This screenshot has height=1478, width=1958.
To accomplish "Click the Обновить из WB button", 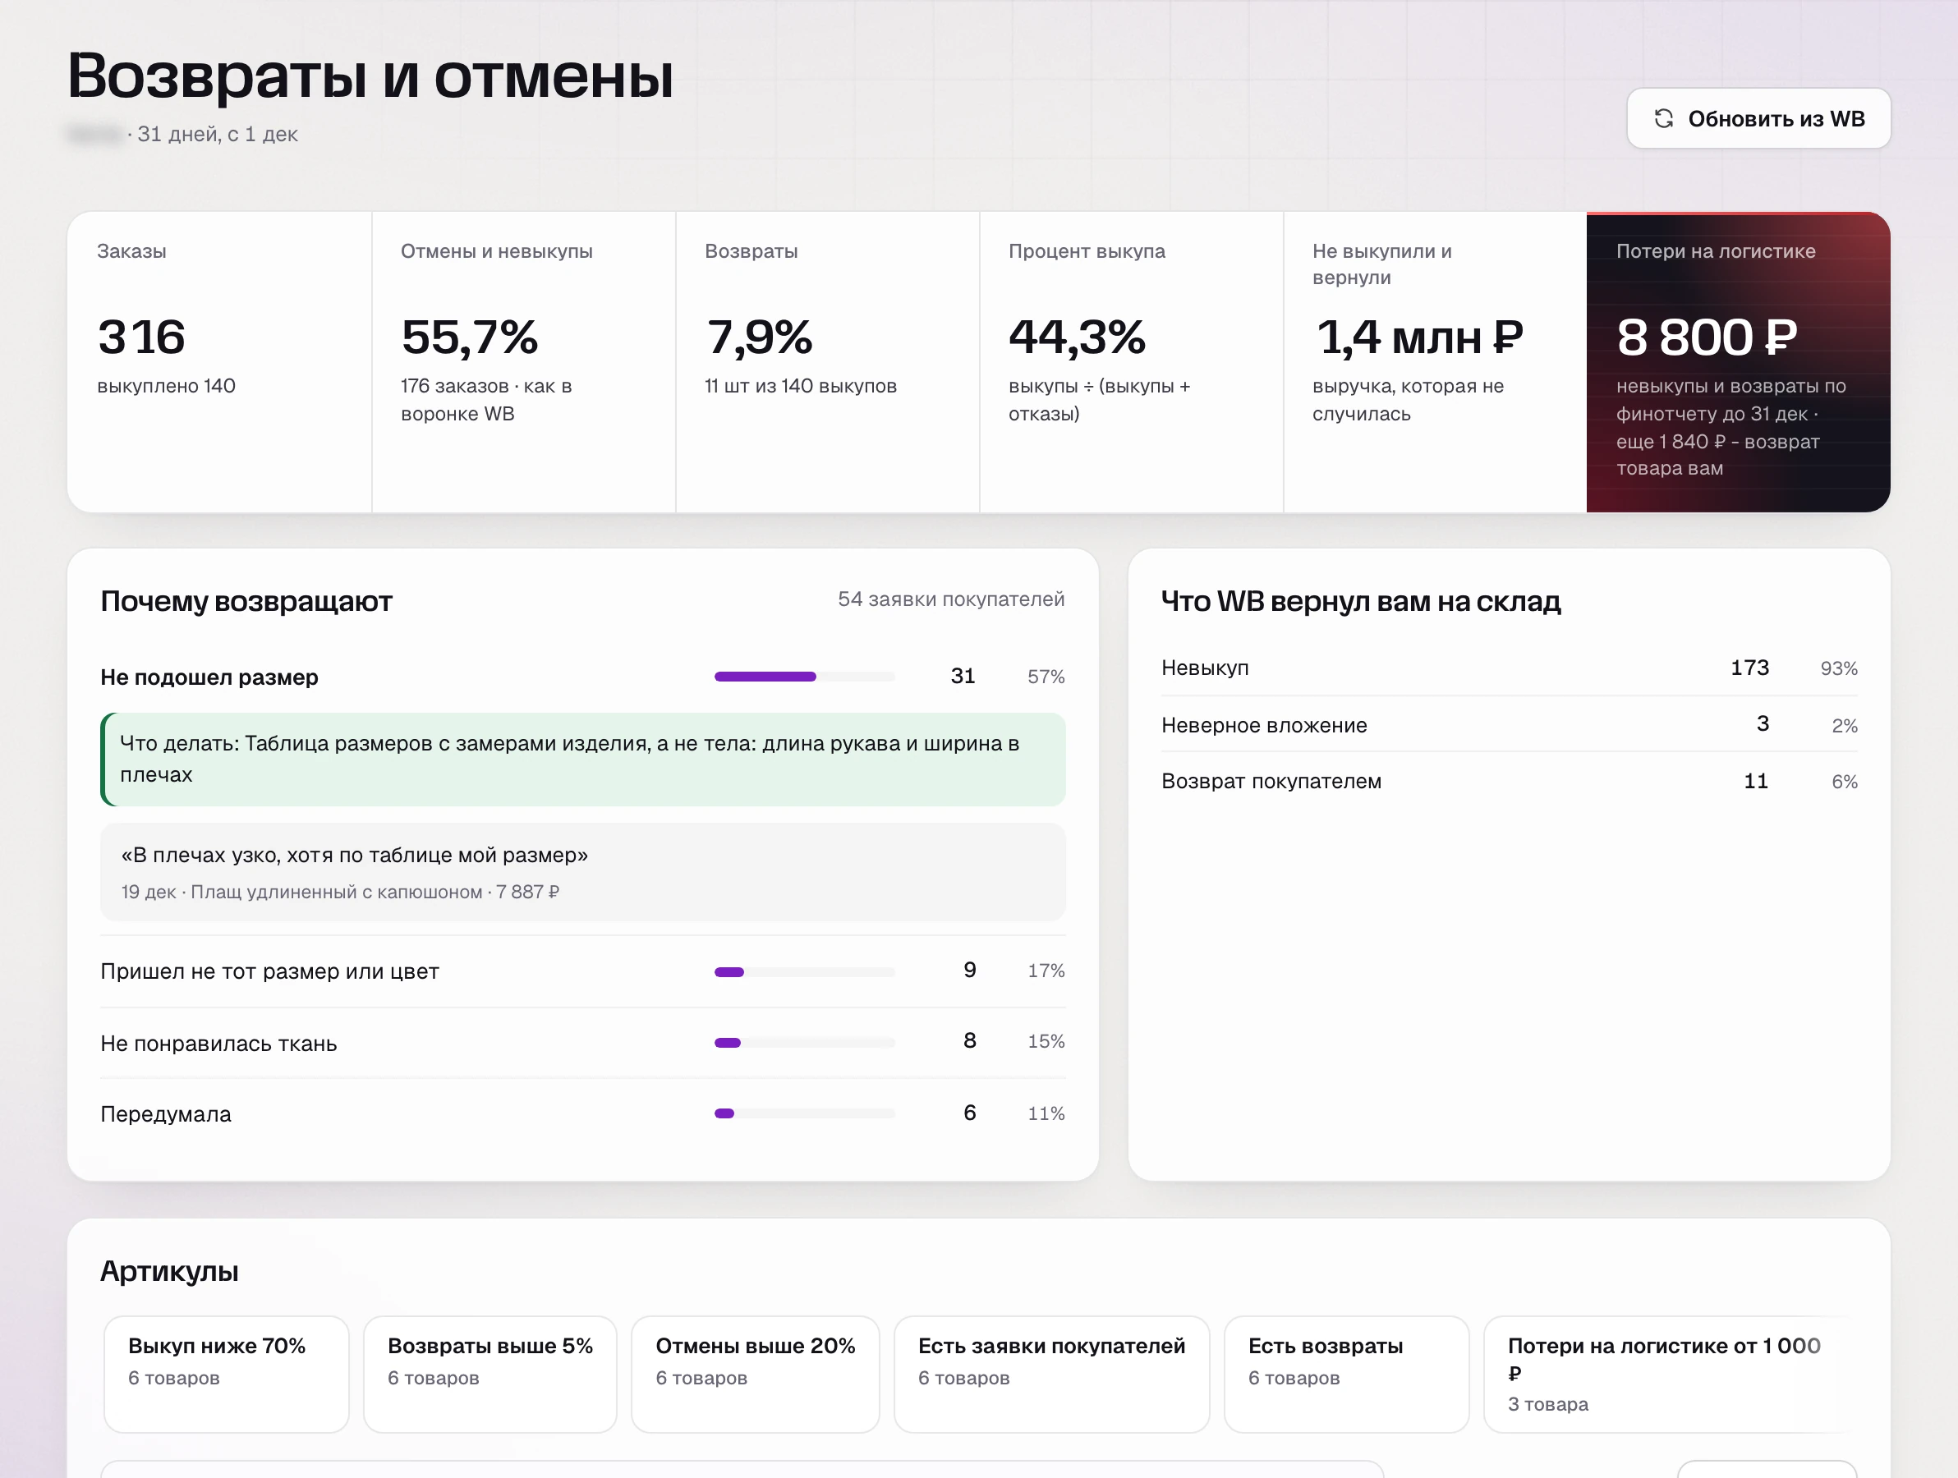I will 1758,118.
